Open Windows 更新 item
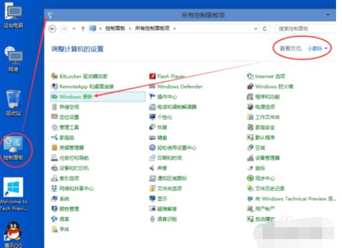342x248 pixels. tap(98, 97)
